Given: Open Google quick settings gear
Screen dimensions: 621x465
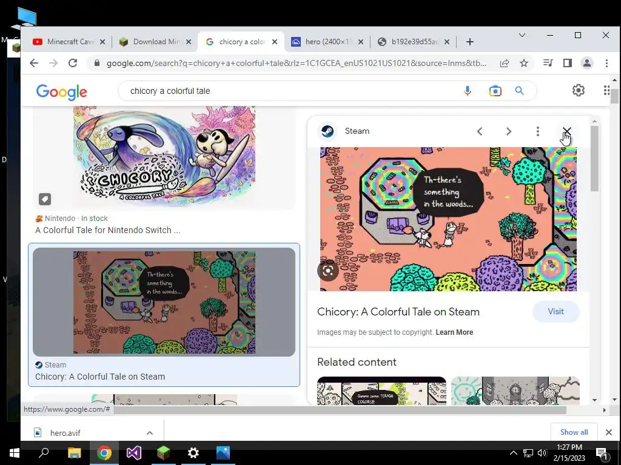Looking at the screenshot, I should point(578,90).
